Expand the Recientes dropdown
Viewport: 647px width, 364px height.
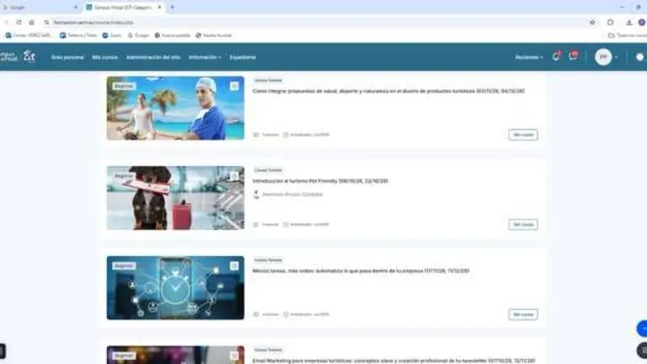coord(528,57)
